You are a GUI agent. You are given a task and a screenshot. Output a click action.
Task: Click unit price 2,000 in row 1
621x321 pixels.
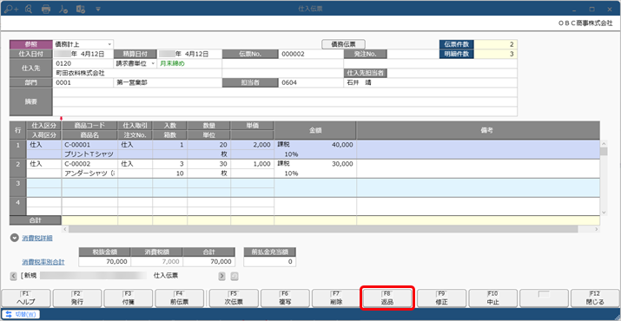click(252, 145)
